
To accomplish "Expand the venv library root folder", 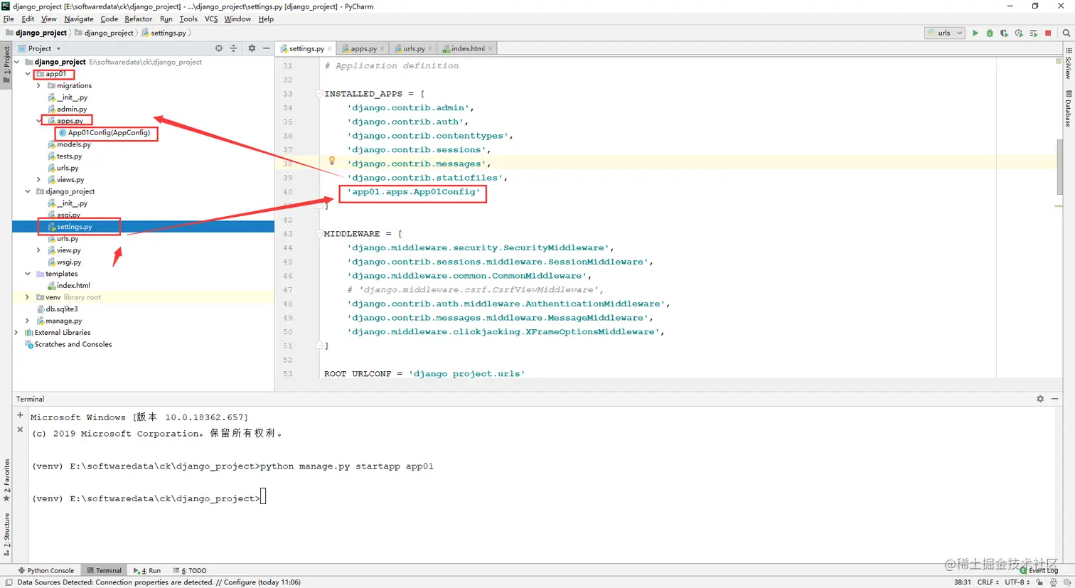I will [x=28, y=297].
